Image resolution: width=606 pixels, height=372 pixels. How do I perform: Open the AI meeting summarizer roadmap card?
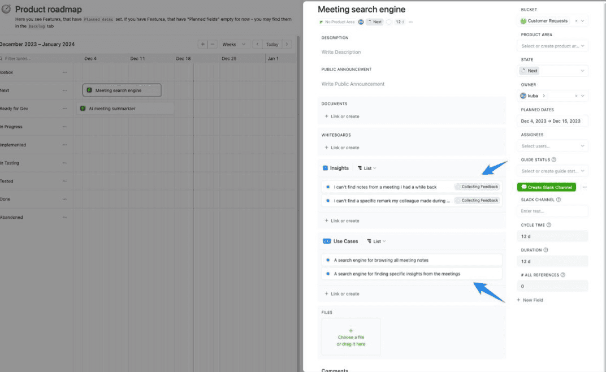pyautogui.click(x=111, y=109)
